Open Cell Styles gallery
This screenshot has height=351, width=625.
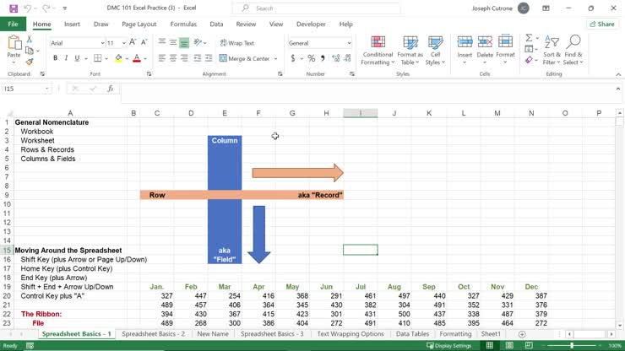(435, 50)
